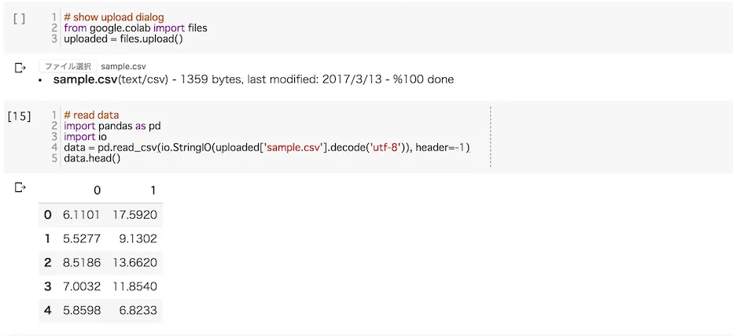Click the bold sample.csv upload result
This screenshot has width=733, height=336.
[85, 79]
